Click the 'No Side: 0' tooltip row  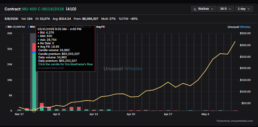pyautogui.click(x=46, y=43)
